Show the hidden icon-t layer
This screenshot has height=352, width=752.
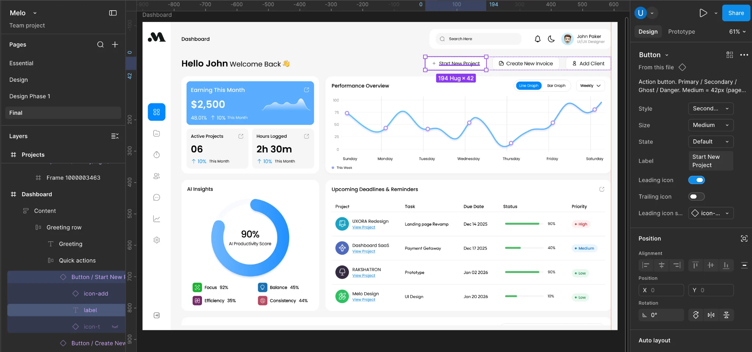(115, 327)
